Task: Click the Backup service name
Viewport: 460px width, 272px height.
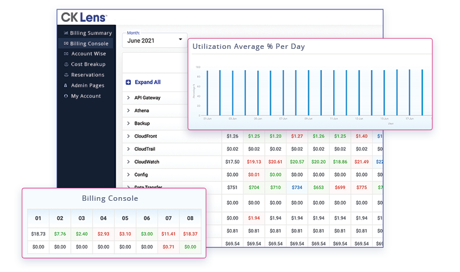Action: click(x=142, y=123)
